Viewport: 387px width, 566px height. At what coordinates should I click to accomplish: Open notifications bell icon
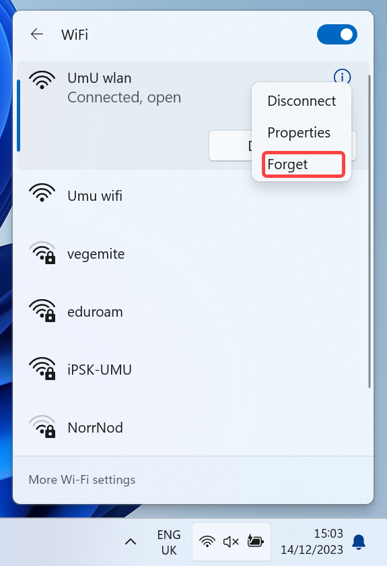(x=359, y=542)
